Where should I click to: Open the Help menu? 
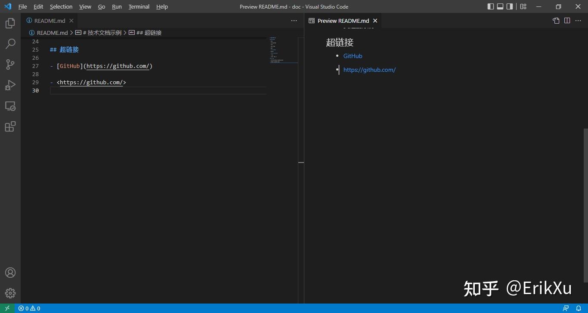[x=162, y=6]
